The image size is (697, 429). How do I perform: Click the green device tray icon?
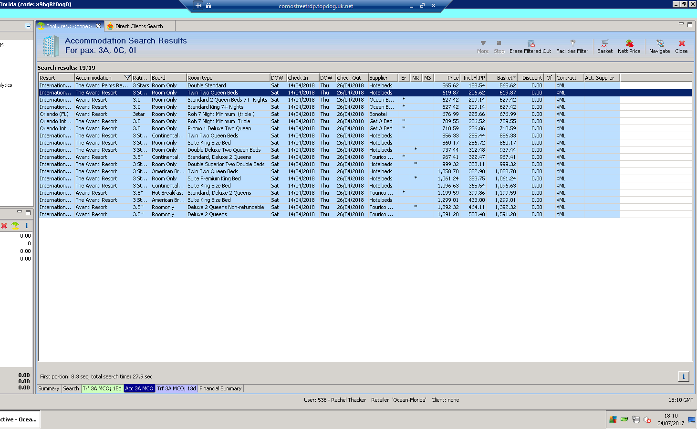624,419
